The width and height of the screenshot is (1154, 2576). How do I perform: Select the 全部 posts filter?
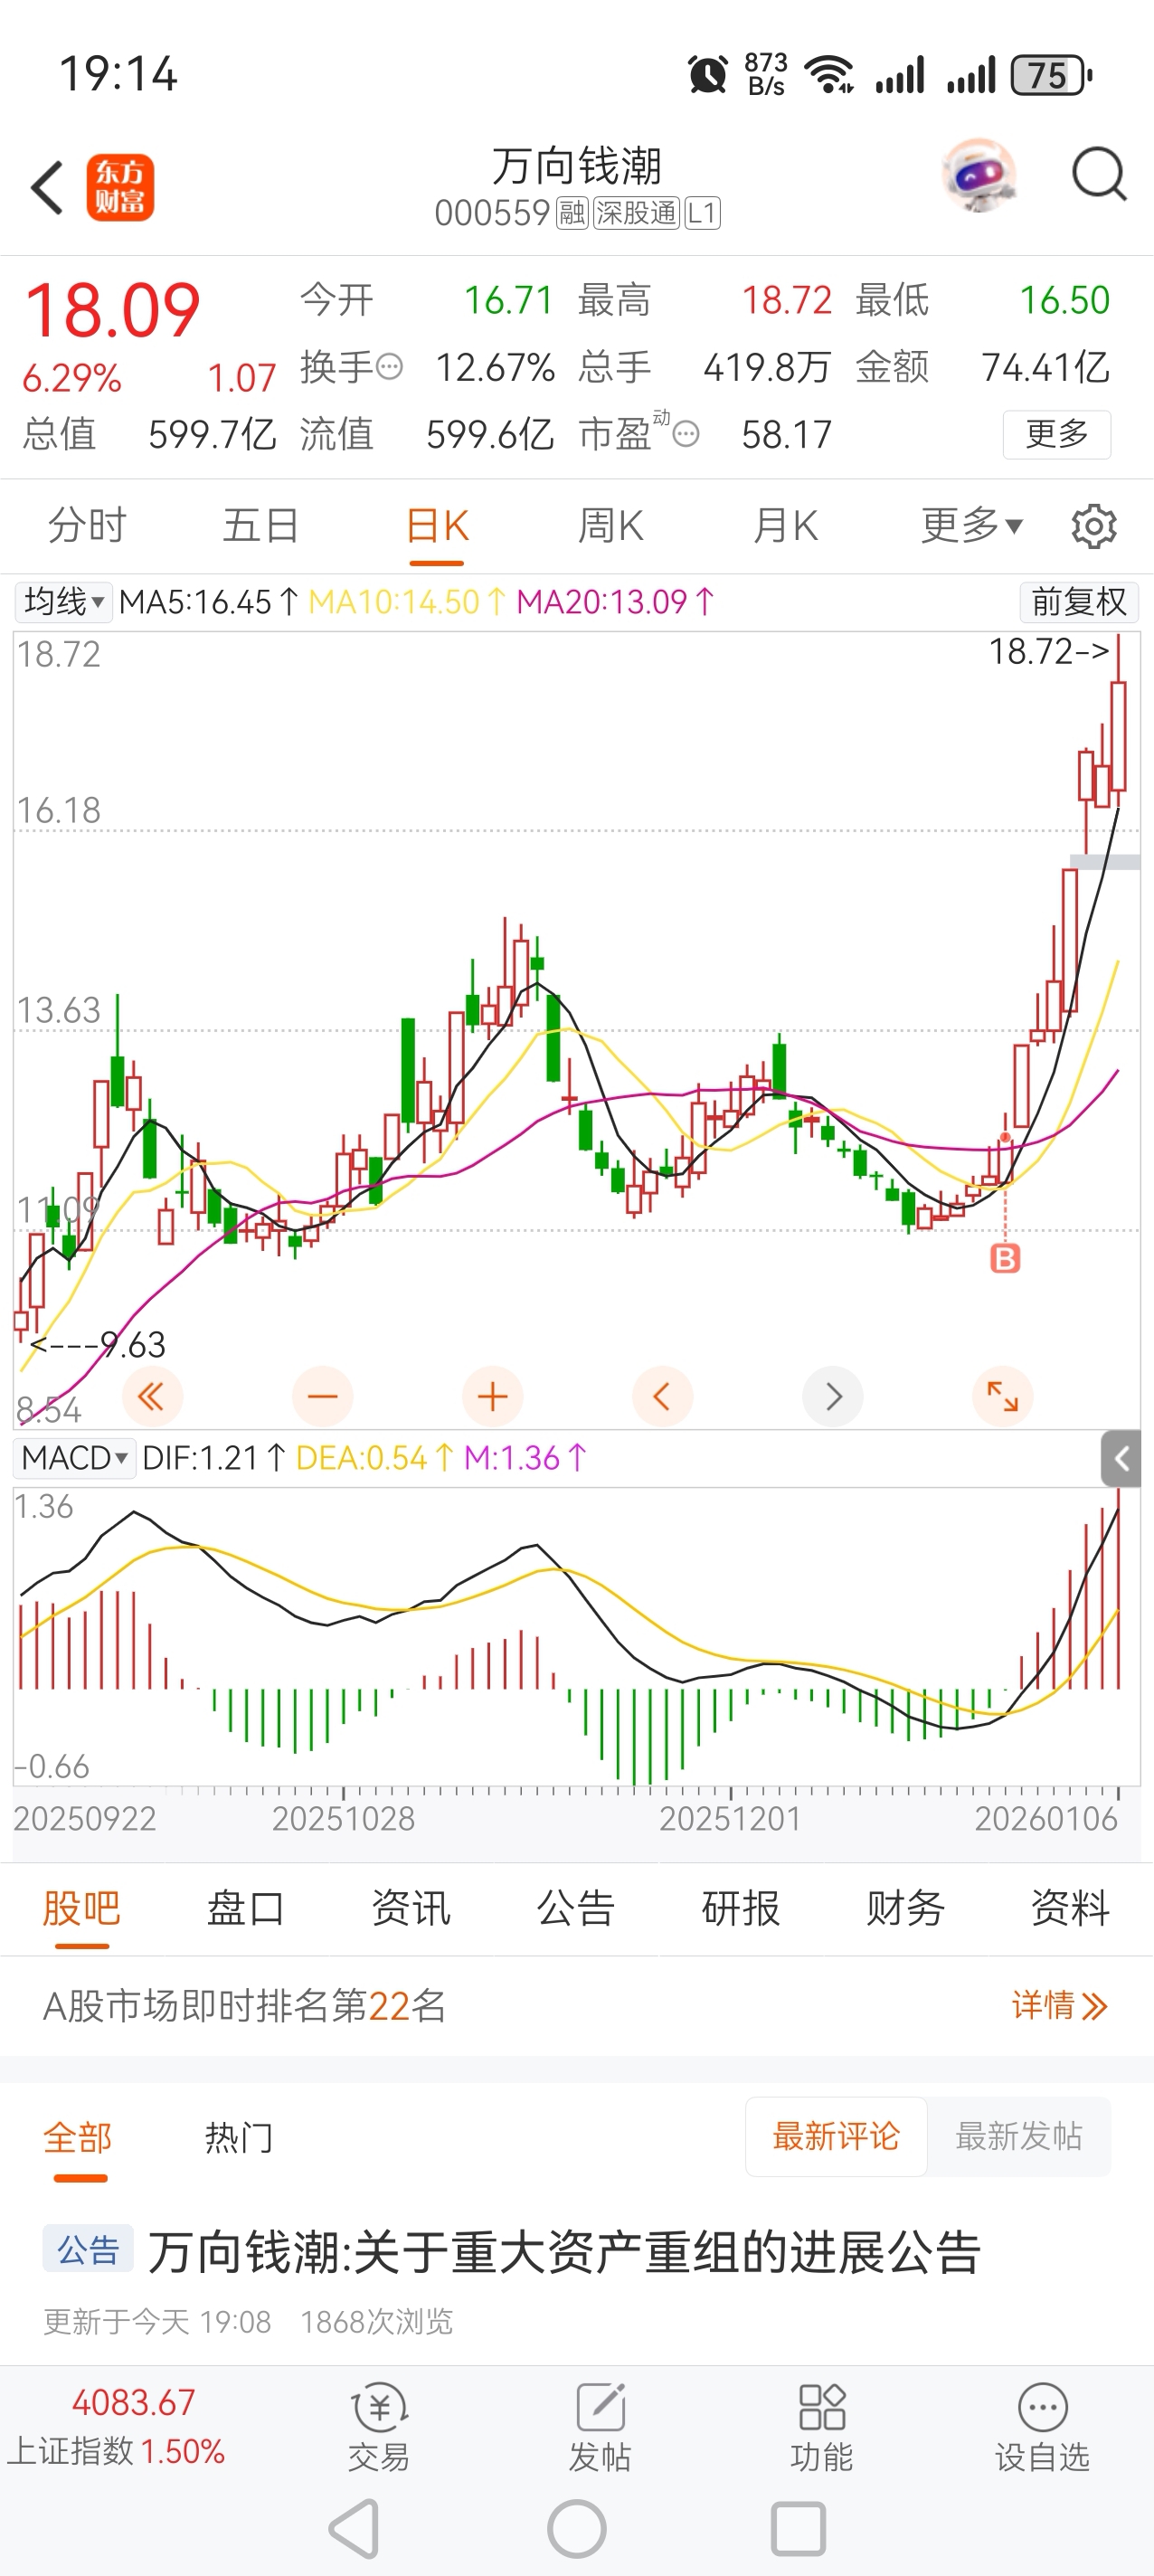(x=78, y=2138)
